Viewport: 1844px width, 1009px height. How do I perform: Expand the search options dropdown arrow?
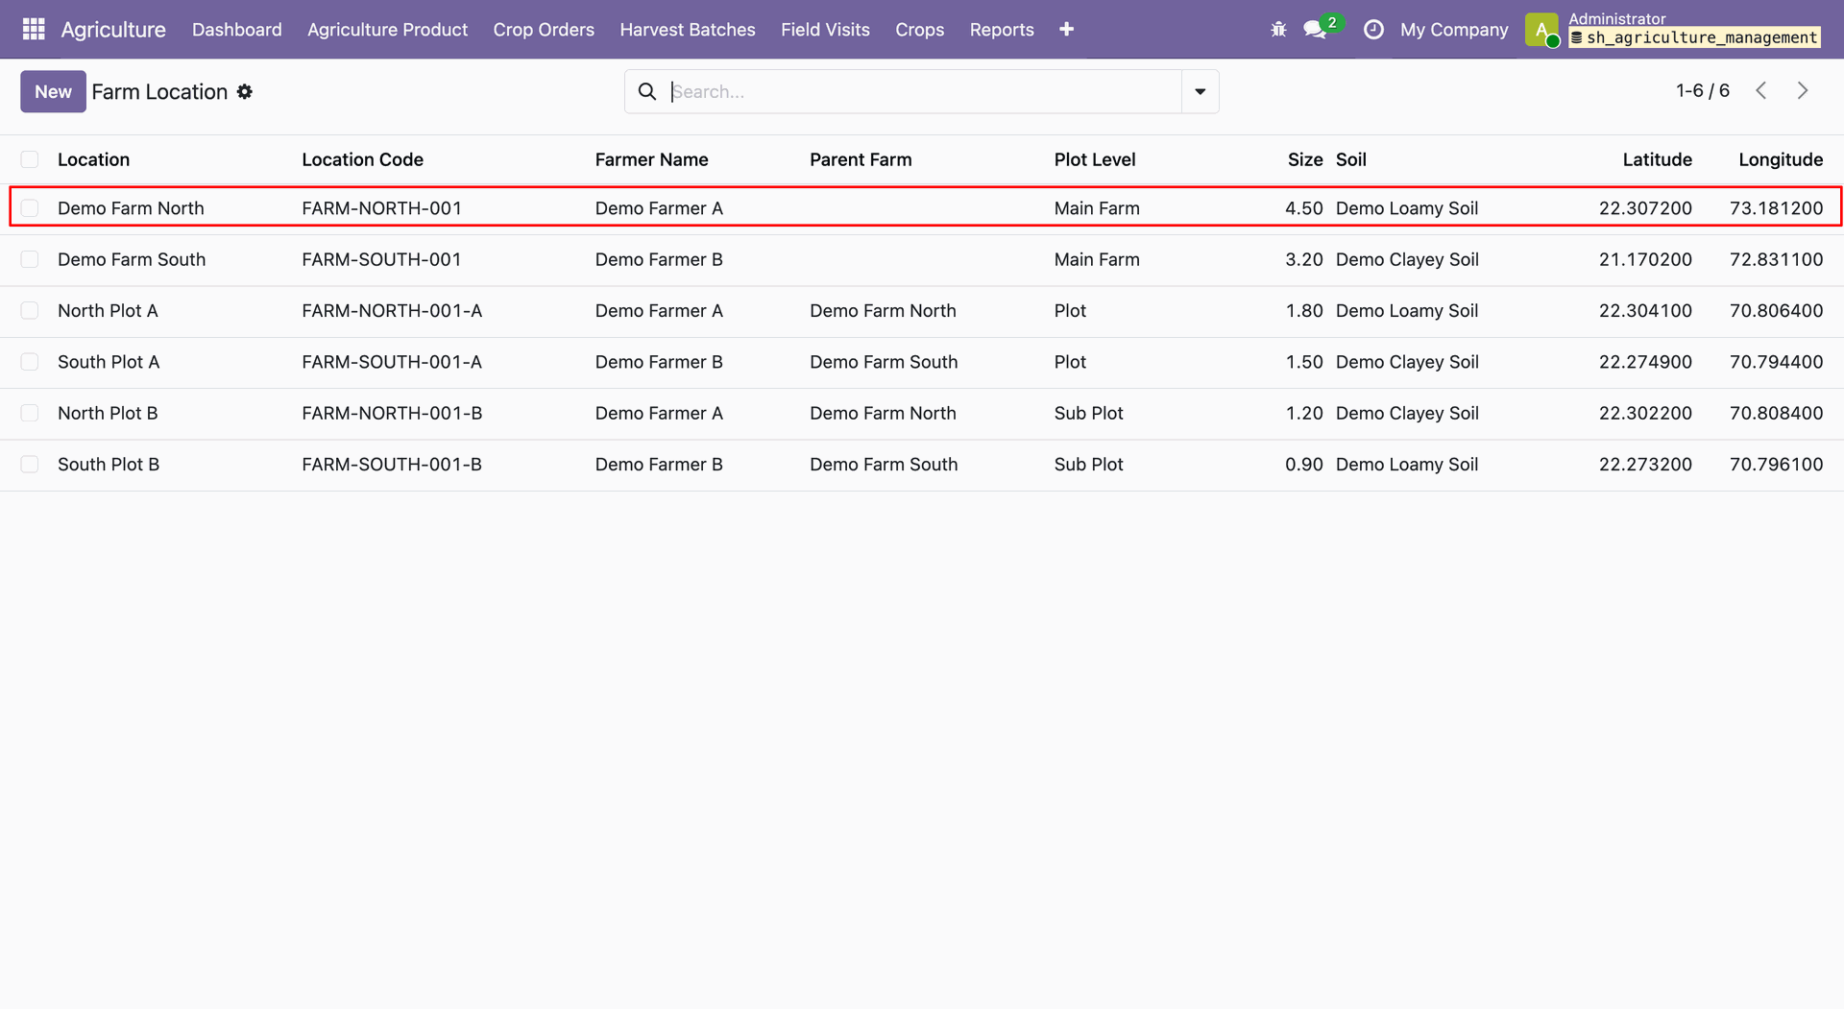1200,91
